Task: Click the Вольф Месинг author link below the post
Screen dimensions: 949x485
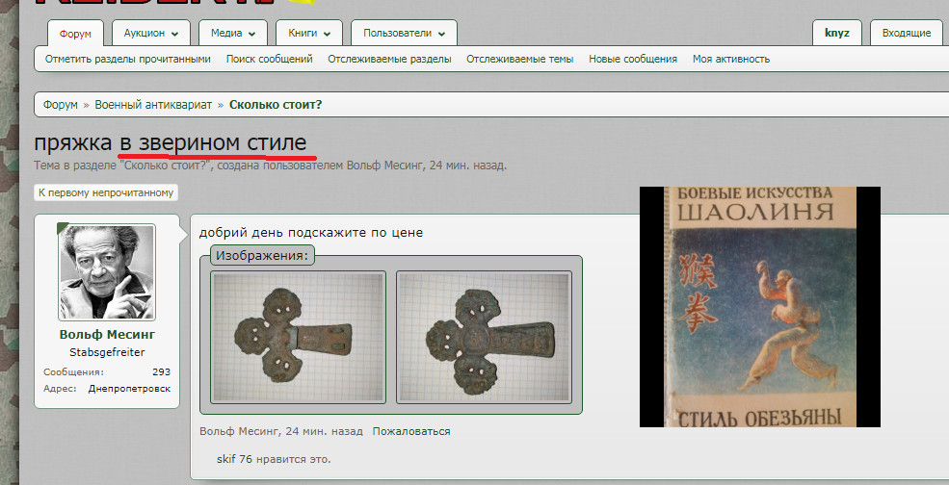Action: (239, 431)
